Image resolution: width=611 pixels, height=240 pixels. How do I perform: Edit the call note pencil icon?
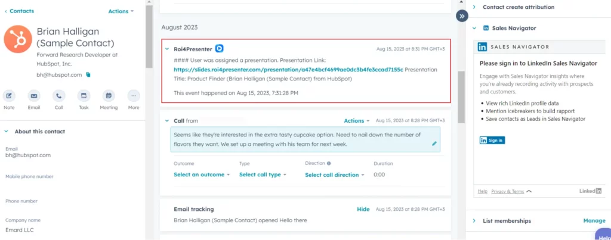[434, 144]
